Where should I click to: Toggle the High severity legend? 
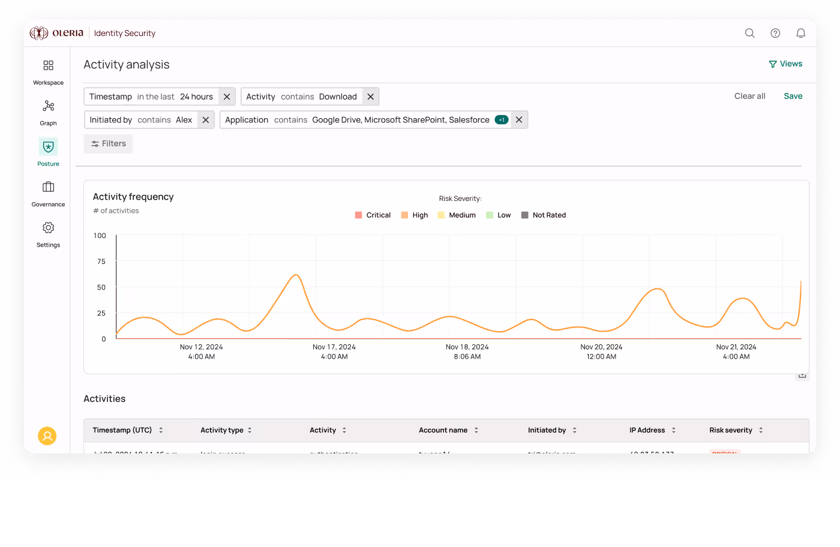coord(415,215)
